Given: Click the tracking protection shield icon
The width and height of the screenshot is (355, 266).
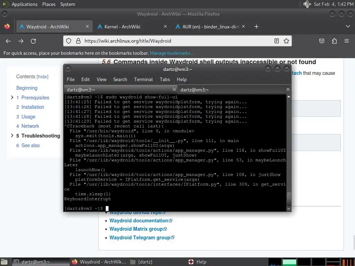Looking at the screenshot, I should [69, 41].
